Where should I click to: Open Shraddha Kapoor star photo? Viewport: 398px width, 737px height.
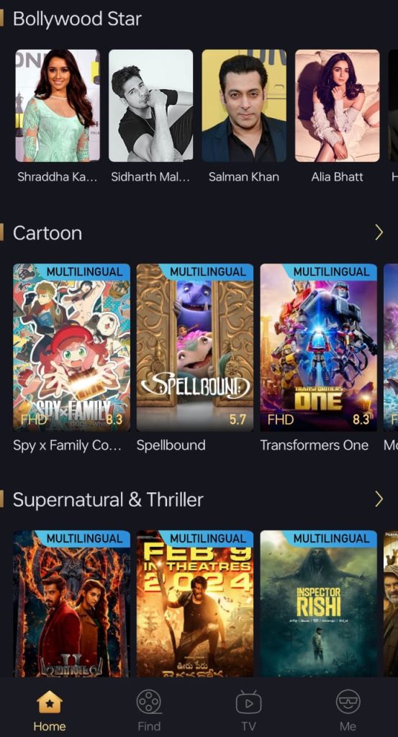coord(58,106)
